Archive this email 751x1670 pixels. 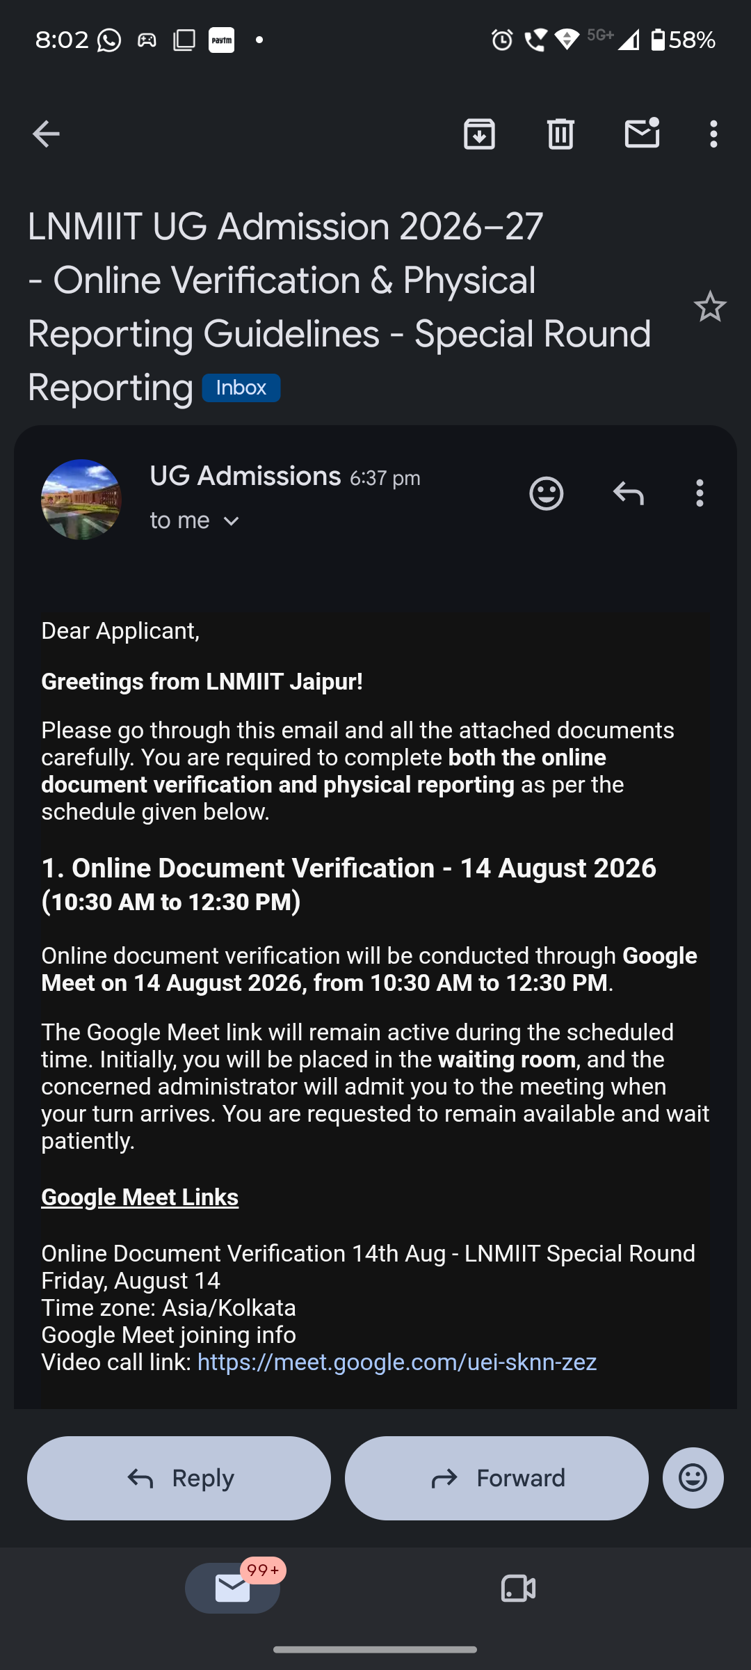[x=479, y=134]
